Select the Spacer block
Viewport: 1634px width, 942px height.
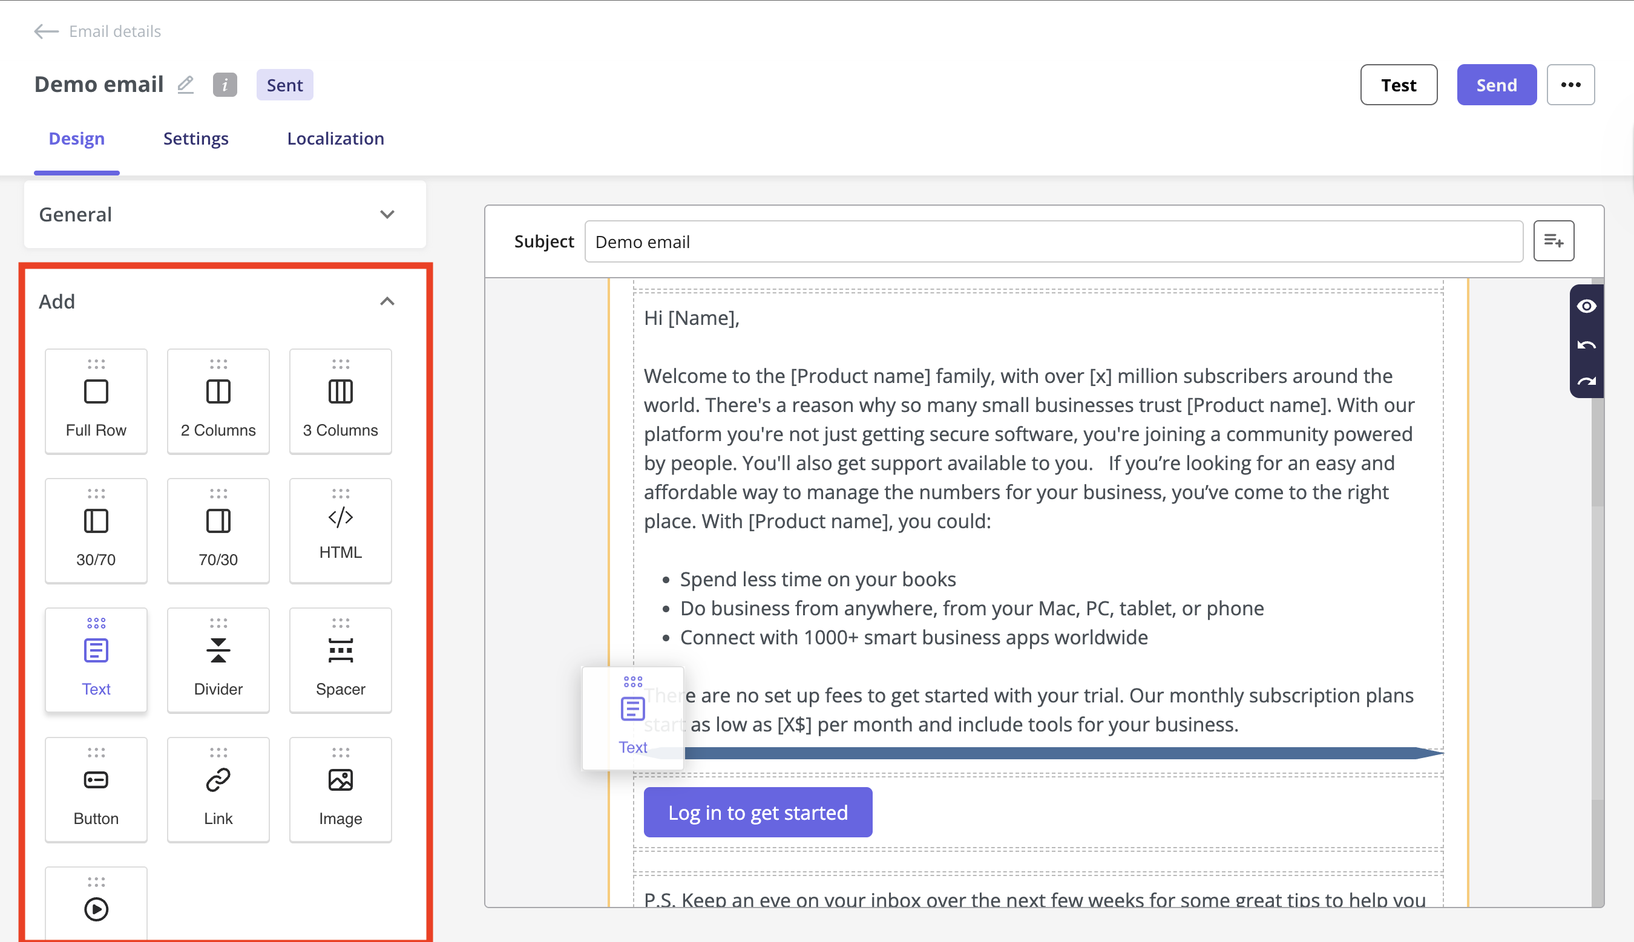coord(340,660)
